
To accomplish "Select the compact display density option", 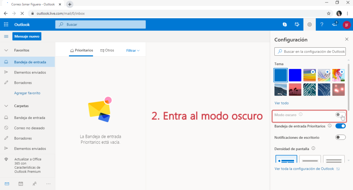I will click(x=334, y=159).
